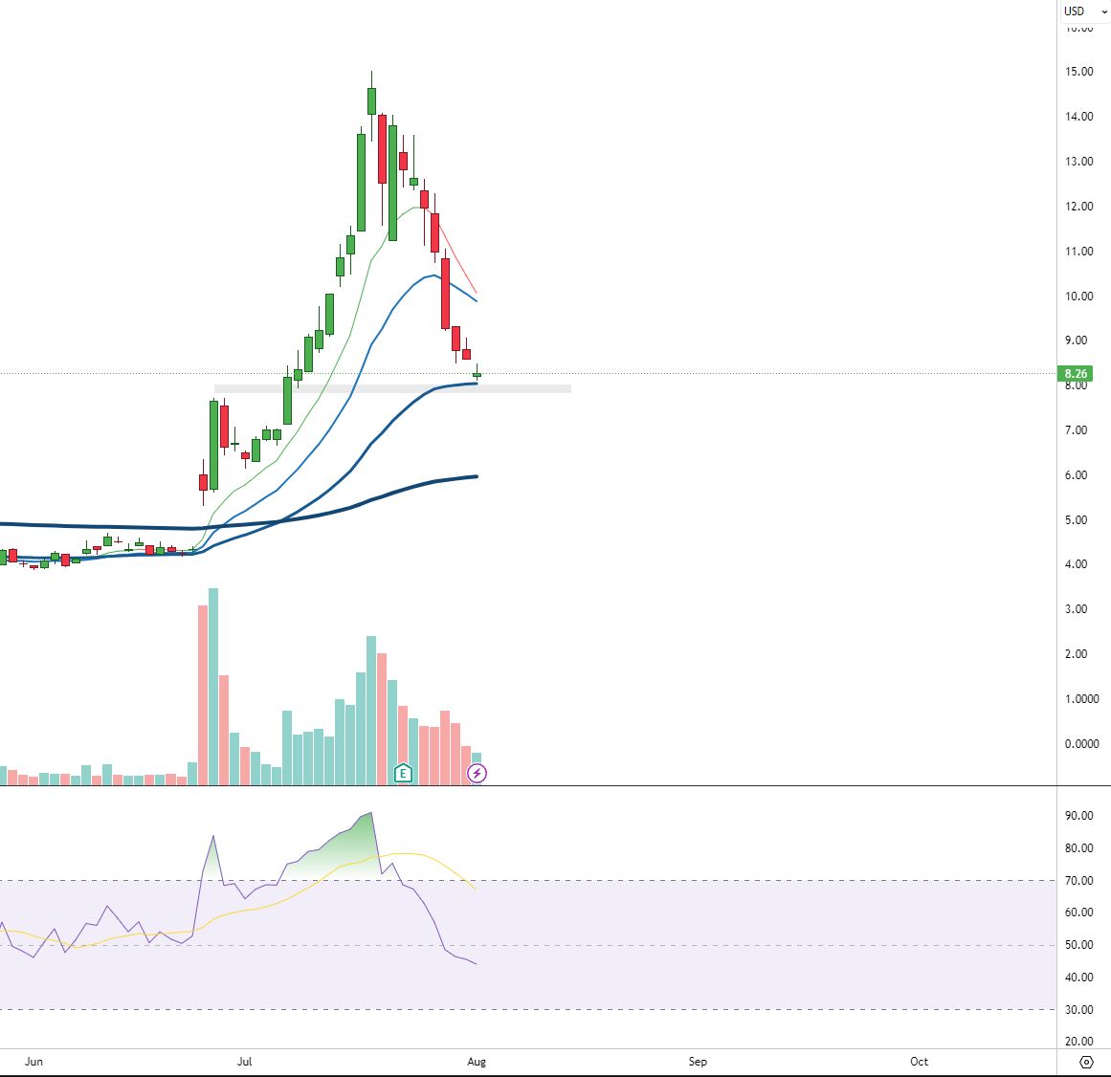This screenshot has width=1111, height=1077.
Task: Select the gray horizontal support zone rectangle
Action: click(392, 388)
